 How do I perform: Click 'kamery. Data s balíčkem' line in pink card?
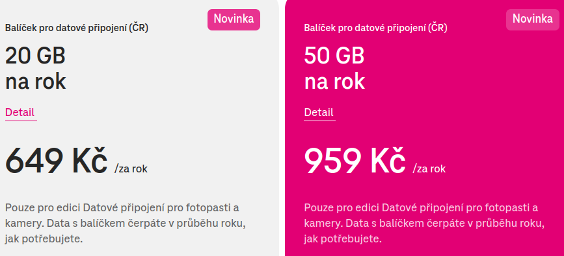(x=365, y=223)
